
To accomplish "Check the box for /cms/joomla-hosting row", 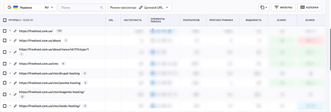I will (x=5, y=83).
